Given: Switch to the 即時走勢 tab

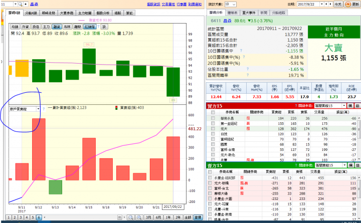Looking at the screenshot, I should coord(48,13).
